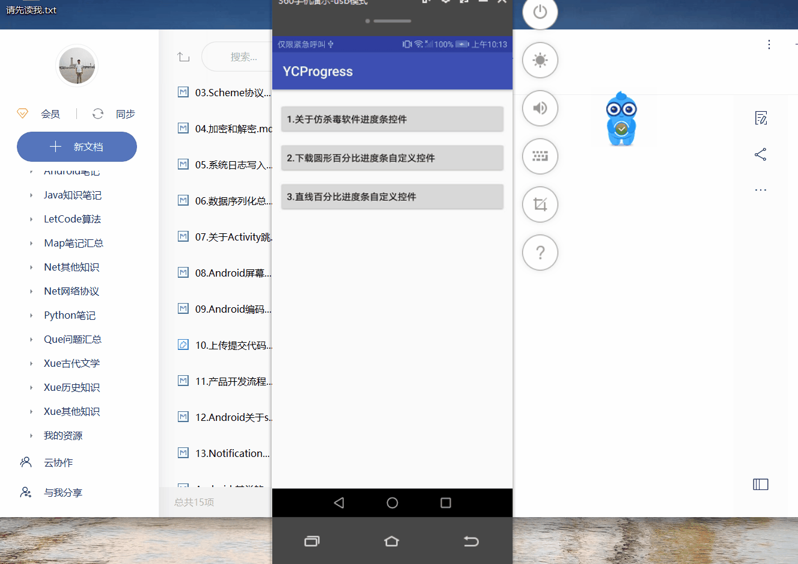Viewport: 798px width, 564px height.
Task: Click the 新文档 button
Action: (x=77, y=146)
